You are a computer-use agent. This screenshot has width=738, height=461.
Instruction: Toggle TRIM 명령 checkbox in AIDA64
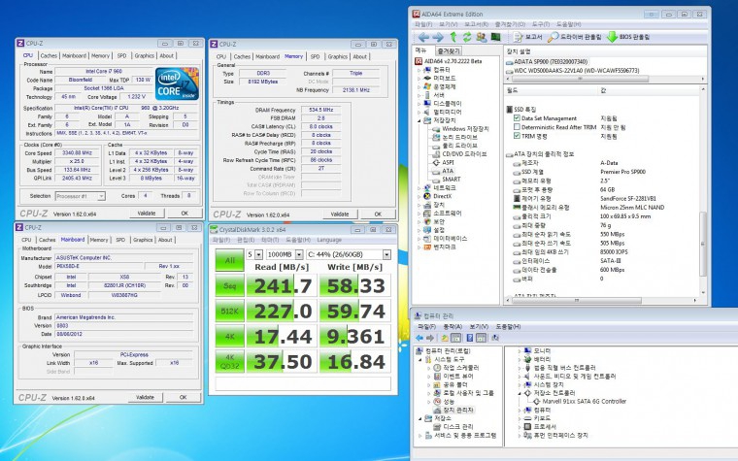517,136
